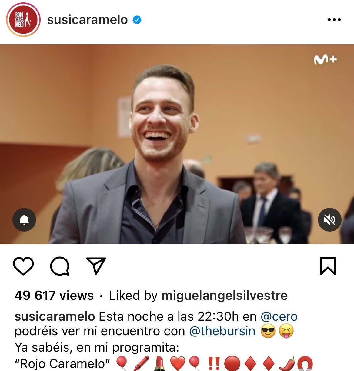The image size is (354, 371).
Task: Tap the M+ watermark logo on video
Action: click(x=325, y=59)
